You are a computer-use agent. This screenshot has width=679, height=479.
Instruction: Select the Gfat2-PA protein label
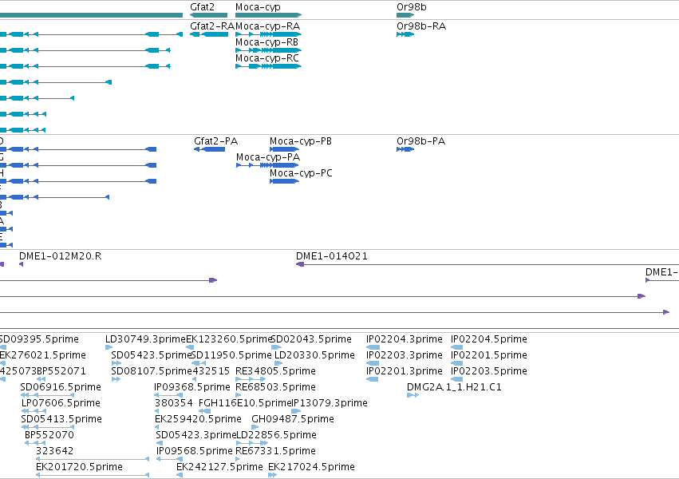[x=215, y=141]
